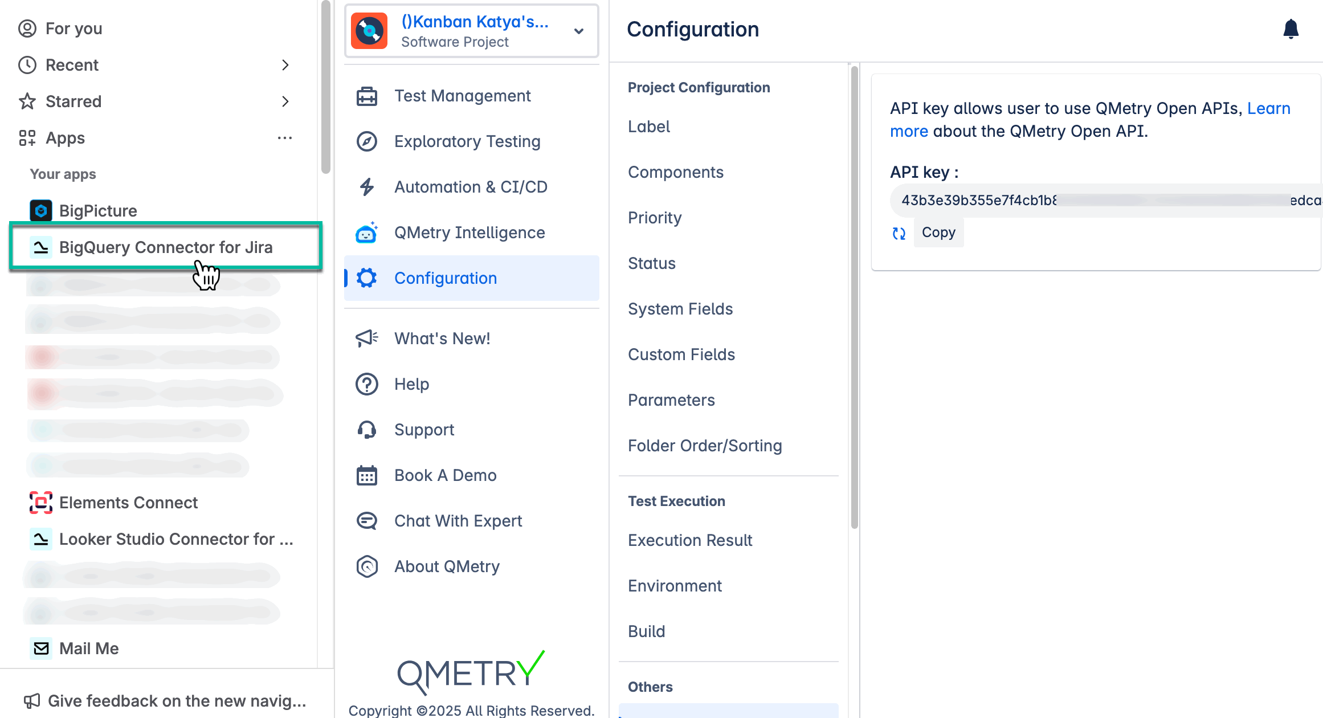Click the Support headset icon
1323x718 pixels.
(x=367, y=429)
